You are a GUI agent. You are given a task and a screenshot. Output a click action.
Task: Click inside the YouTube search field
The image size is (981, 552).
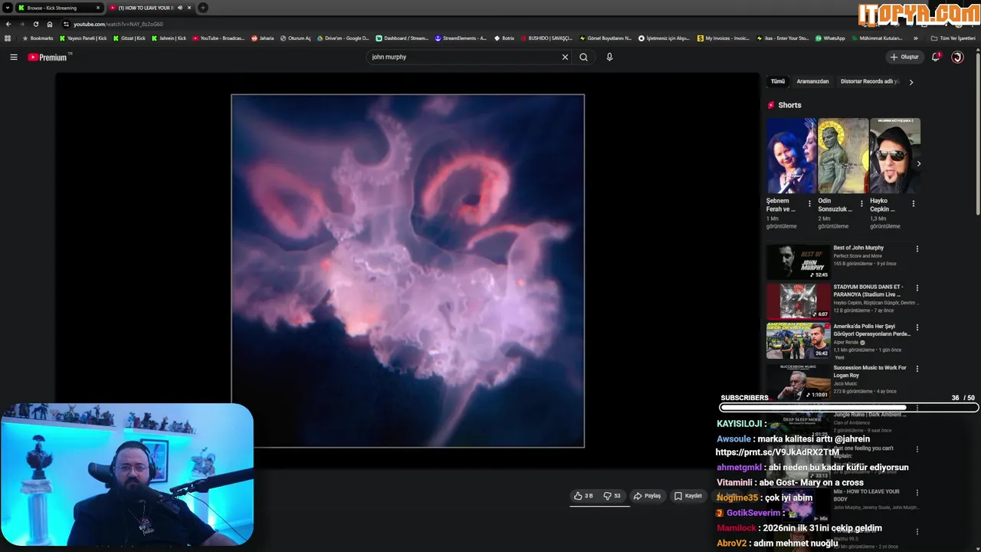tap(462, 57)
